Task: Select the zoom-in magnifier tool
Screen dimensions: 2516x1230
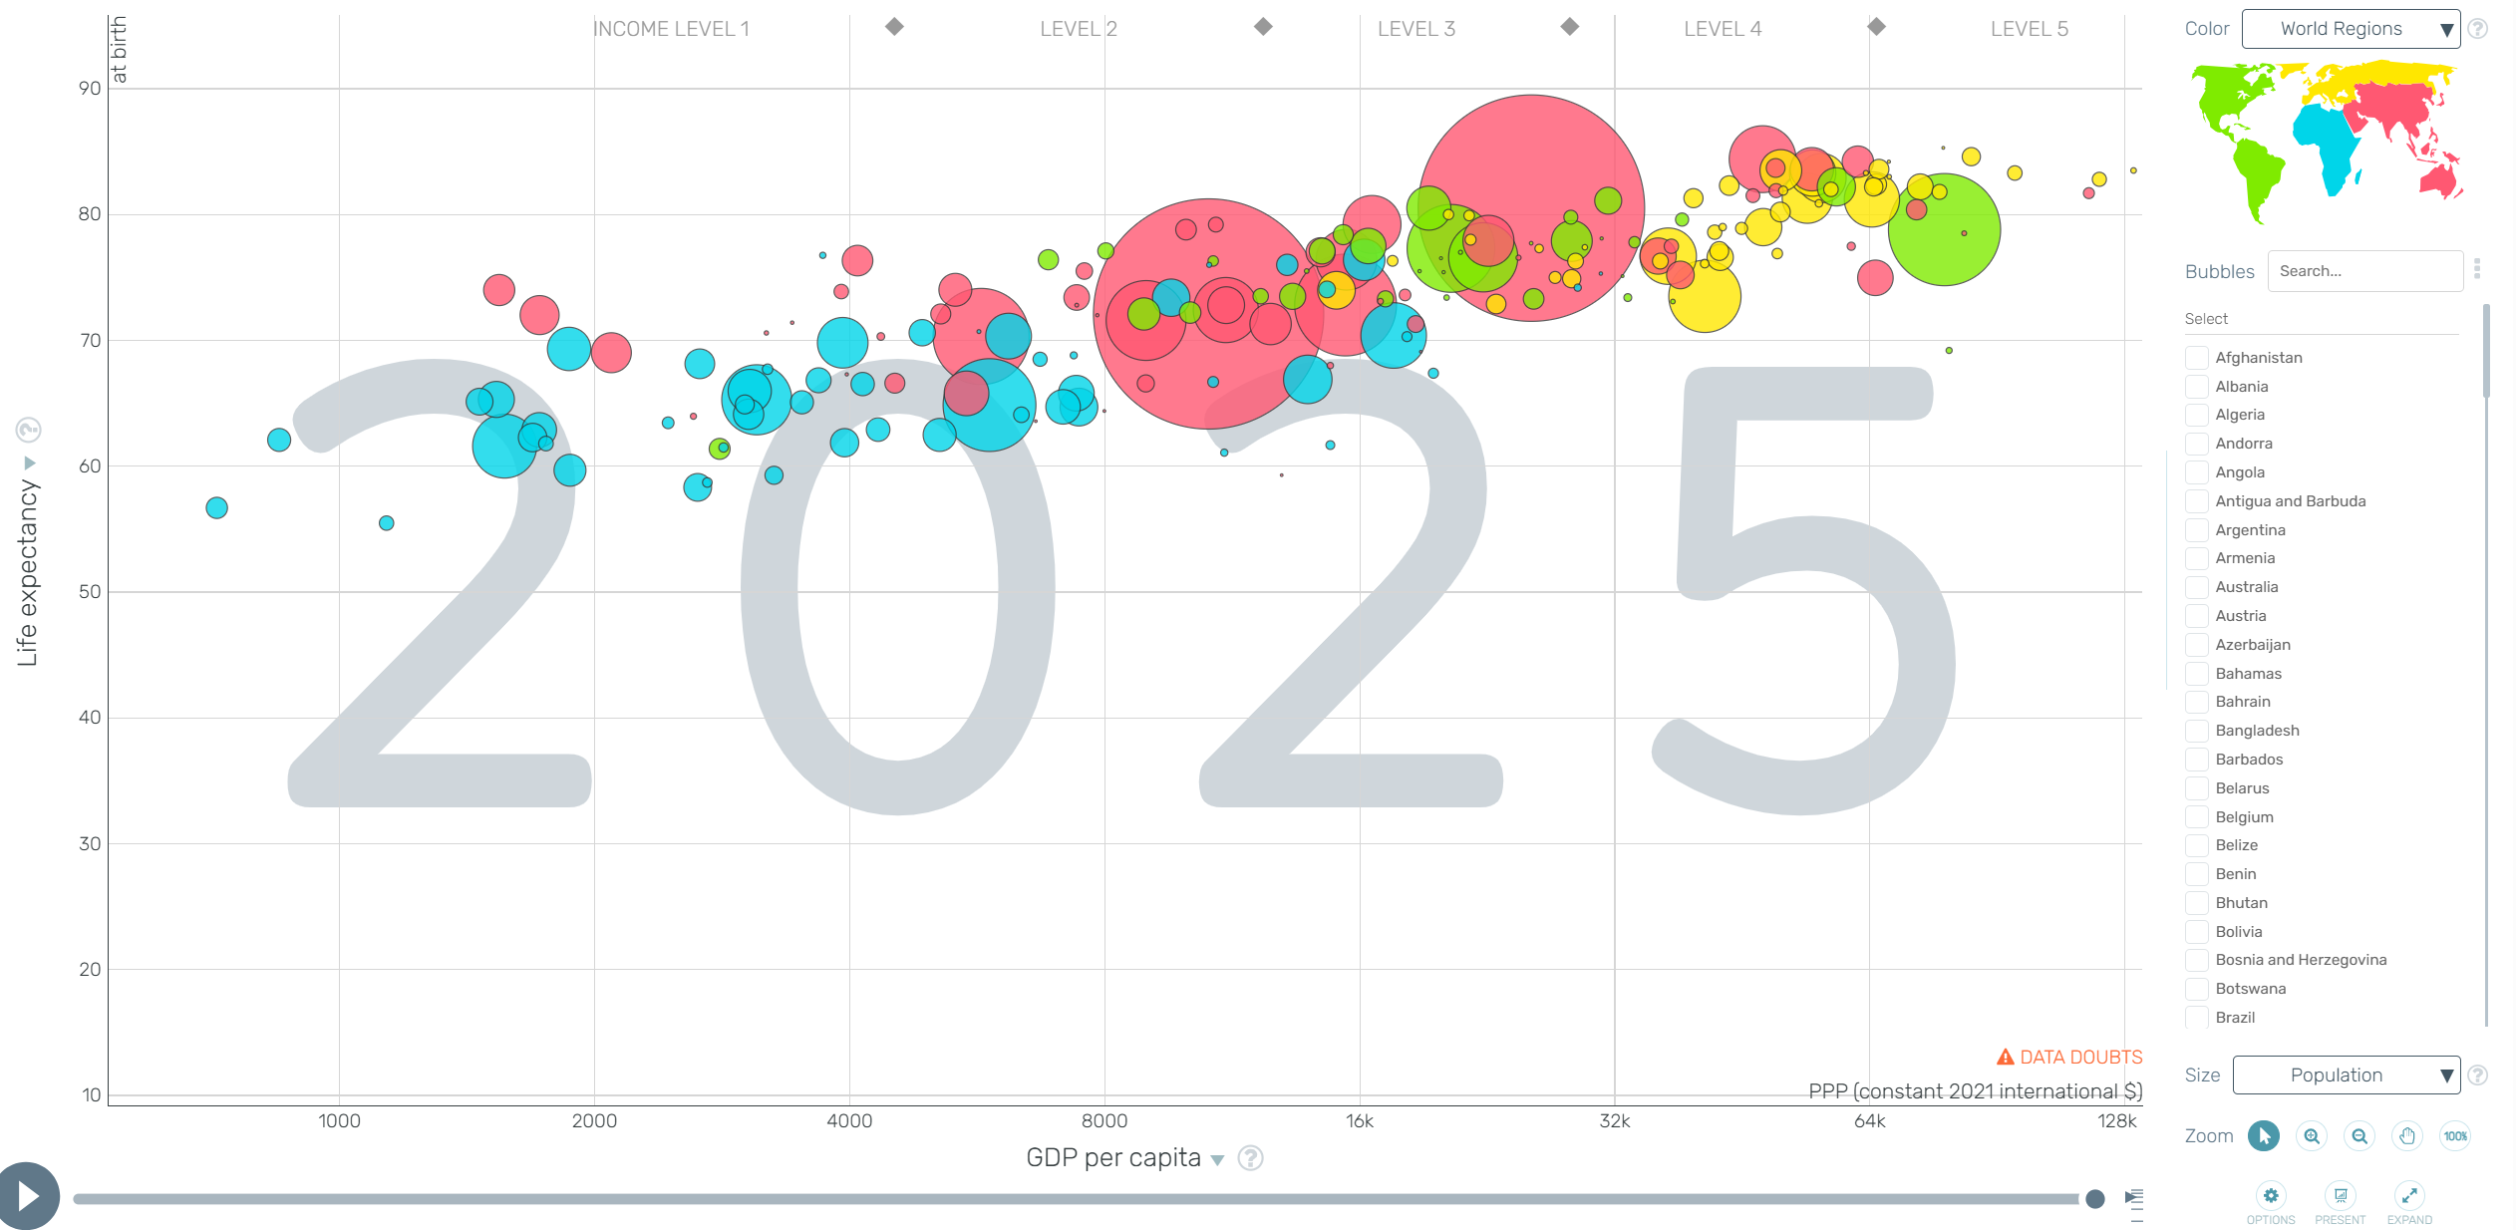Action: click(x=2312, y=1135)
